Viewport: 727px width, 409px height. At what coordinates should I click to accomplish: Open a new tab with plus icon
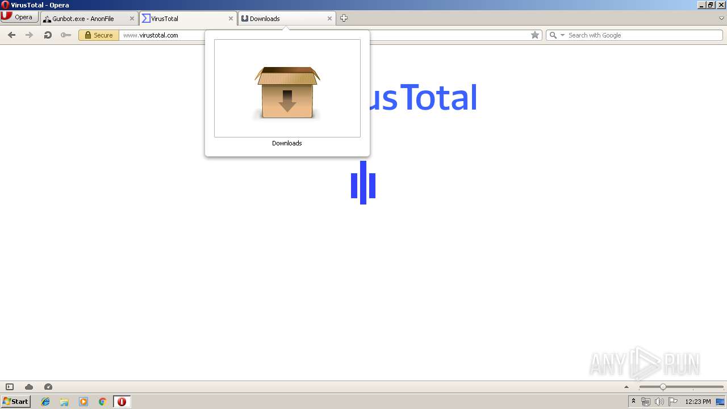click(x=344, y=18)
